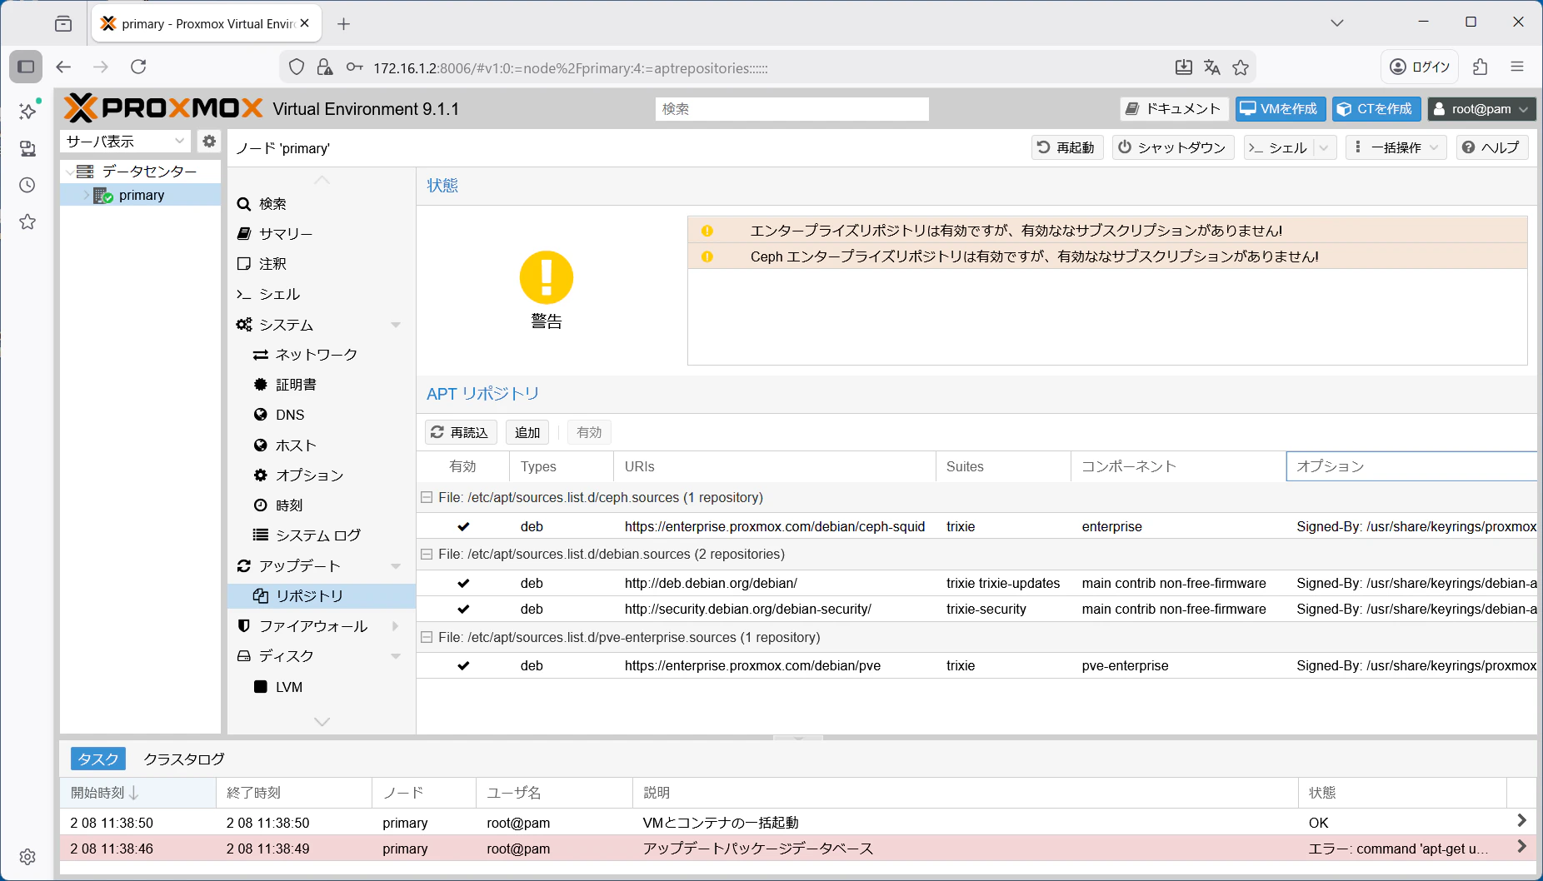This screenshot has height=881, width=1543.
Task: Open browser history in the sidebar
Action: click(x=27, y=185)
